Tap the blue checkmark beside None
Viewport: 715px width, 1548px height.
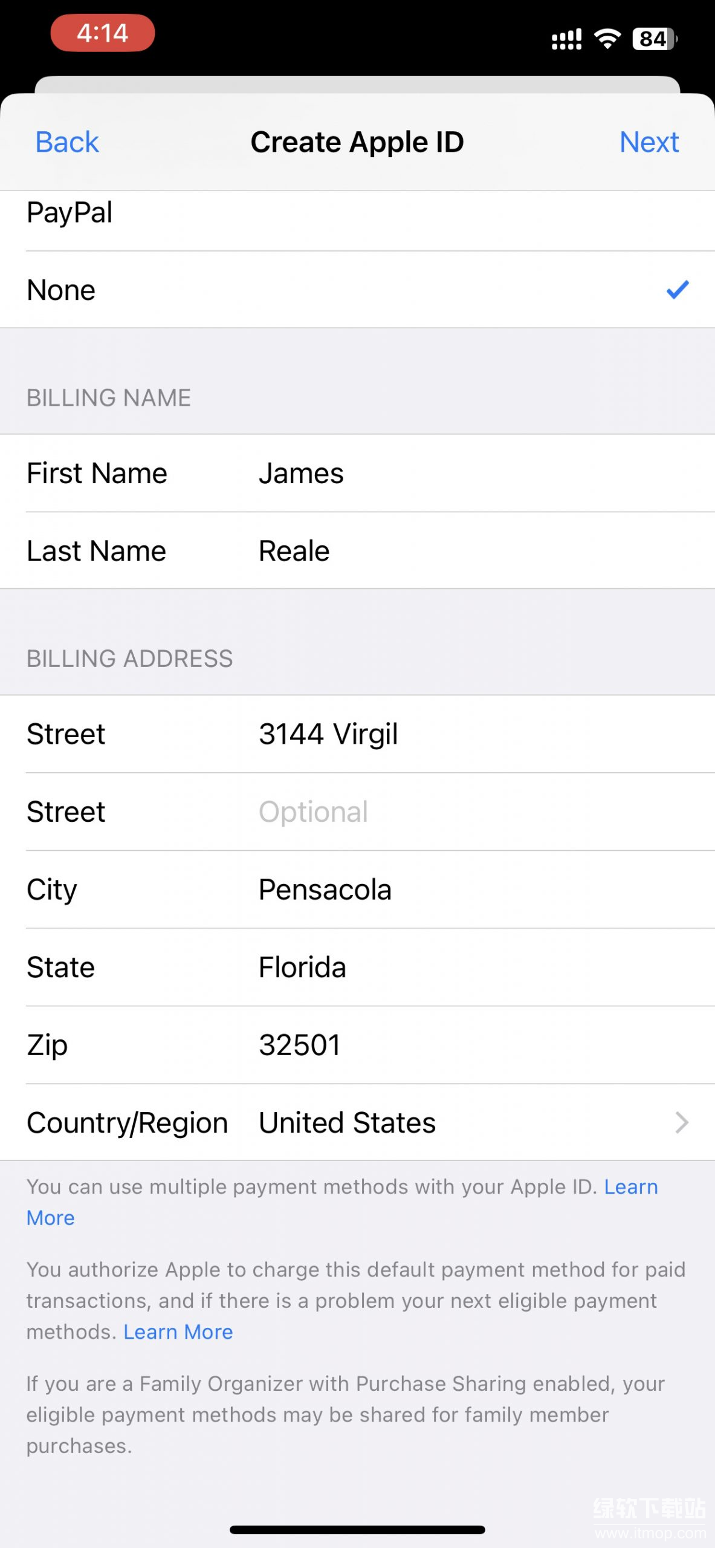coord(677,290)
